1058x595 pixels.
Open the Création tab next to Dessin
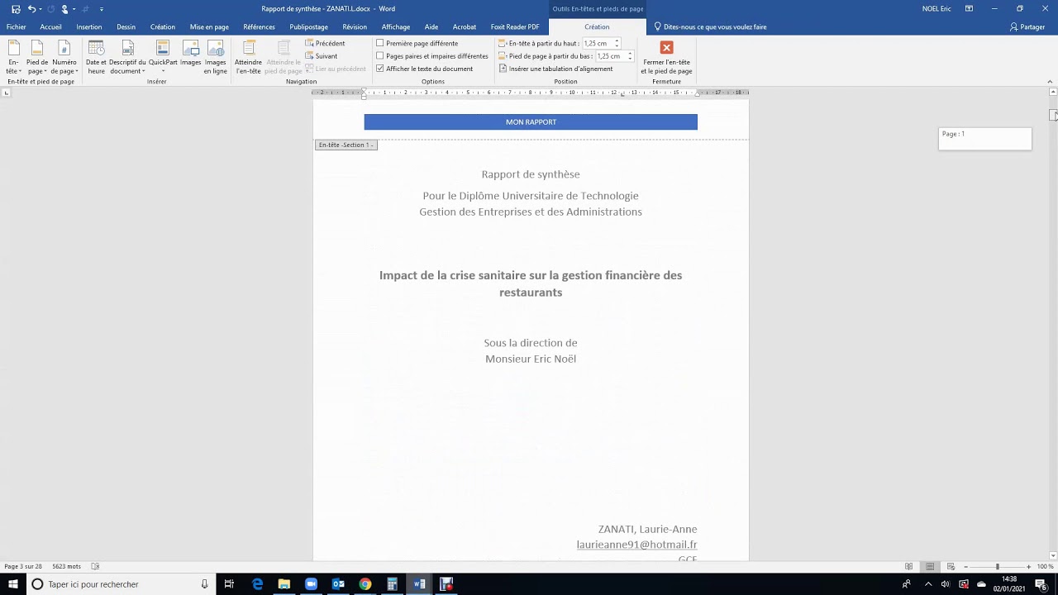click(x=163, y=26)
